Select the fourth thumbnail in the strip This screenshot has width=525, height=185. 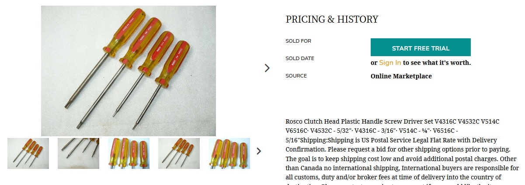tap(179, 153)
